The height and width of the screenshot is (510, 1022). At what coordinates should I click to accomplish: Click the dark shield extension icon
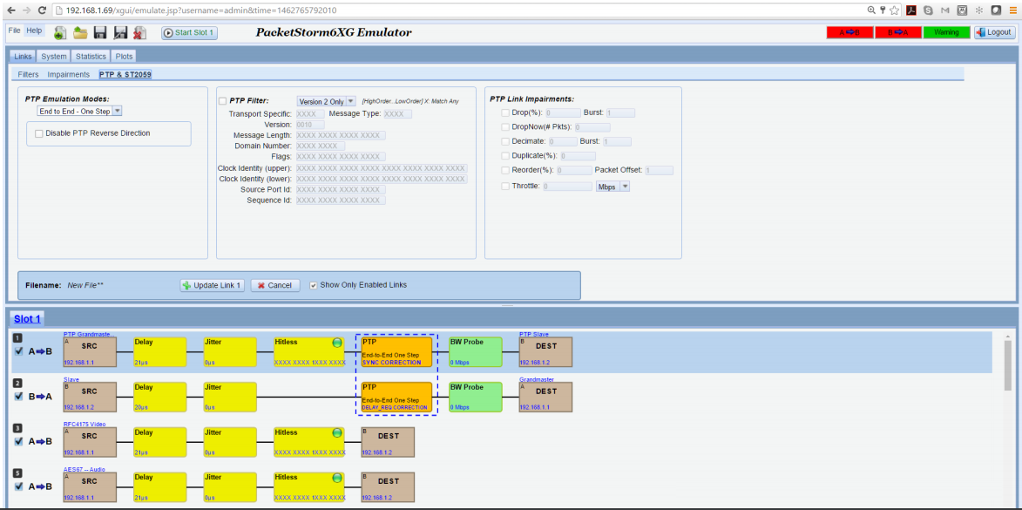tap(996, 10)
